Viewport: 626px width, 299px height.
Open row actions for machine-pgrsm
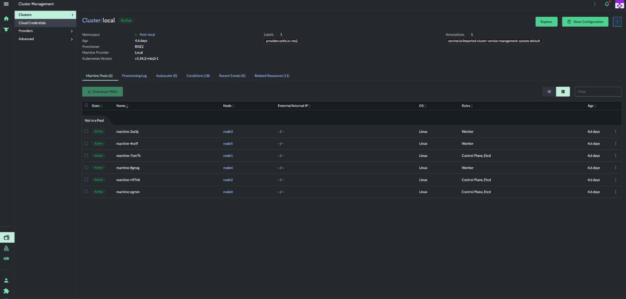point(615,192)
